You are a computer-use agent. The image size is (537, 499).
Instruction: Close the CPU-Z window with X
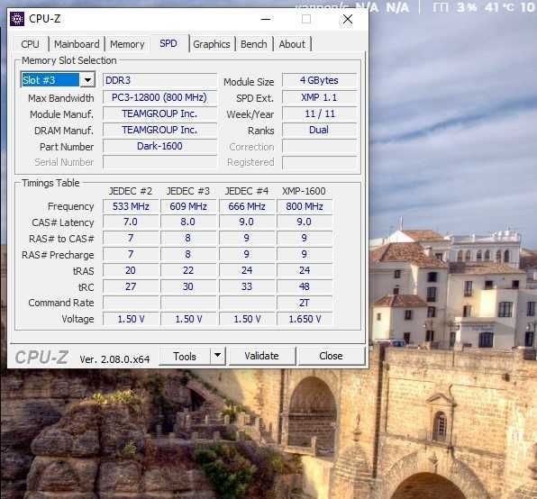348,19
